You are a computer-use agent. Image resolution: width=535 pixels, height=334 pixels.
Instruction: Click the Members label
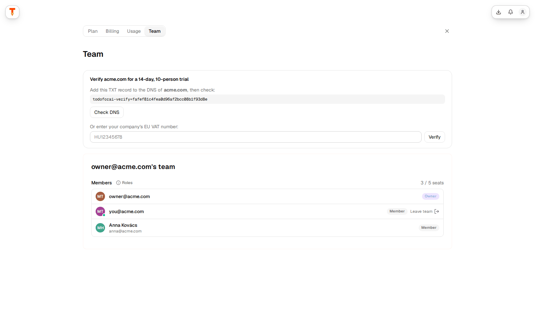[x=102, y=183]
